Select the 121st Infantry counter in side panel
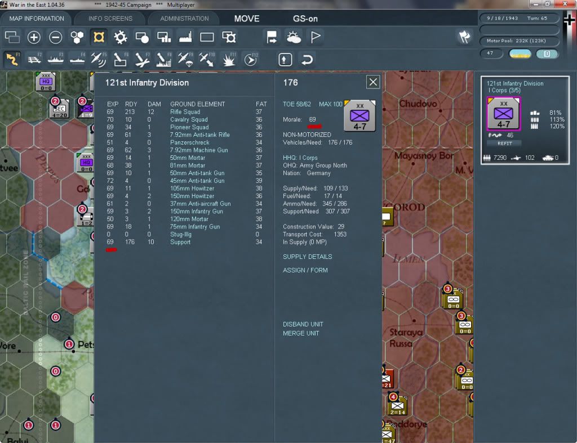This screenshot has width=577, height=443. click(503, 114)
